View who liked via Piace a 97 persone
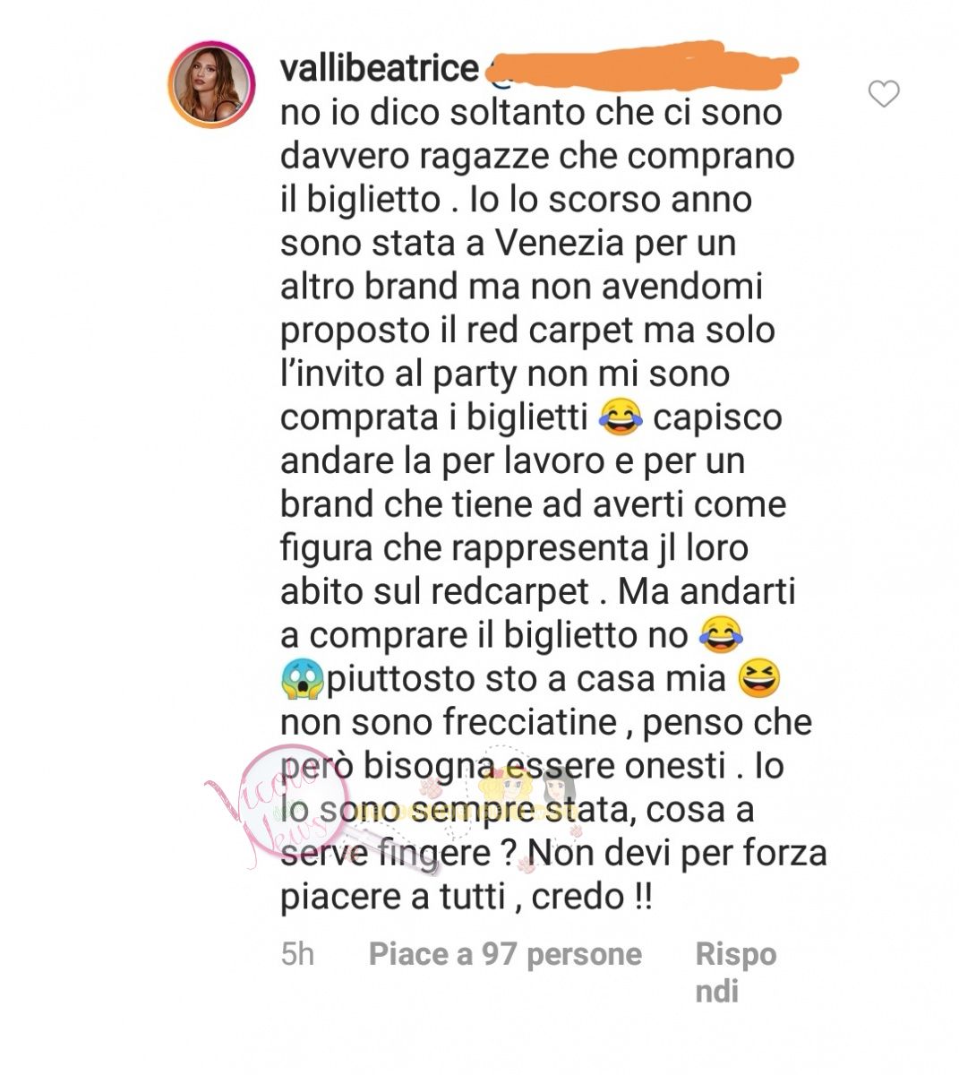Viewport: 959px width, 1075px height. click(505, 954)
